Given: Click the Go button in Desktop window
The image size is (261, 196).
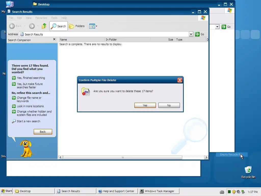Looking at the screenshot, I should point(226,27).
